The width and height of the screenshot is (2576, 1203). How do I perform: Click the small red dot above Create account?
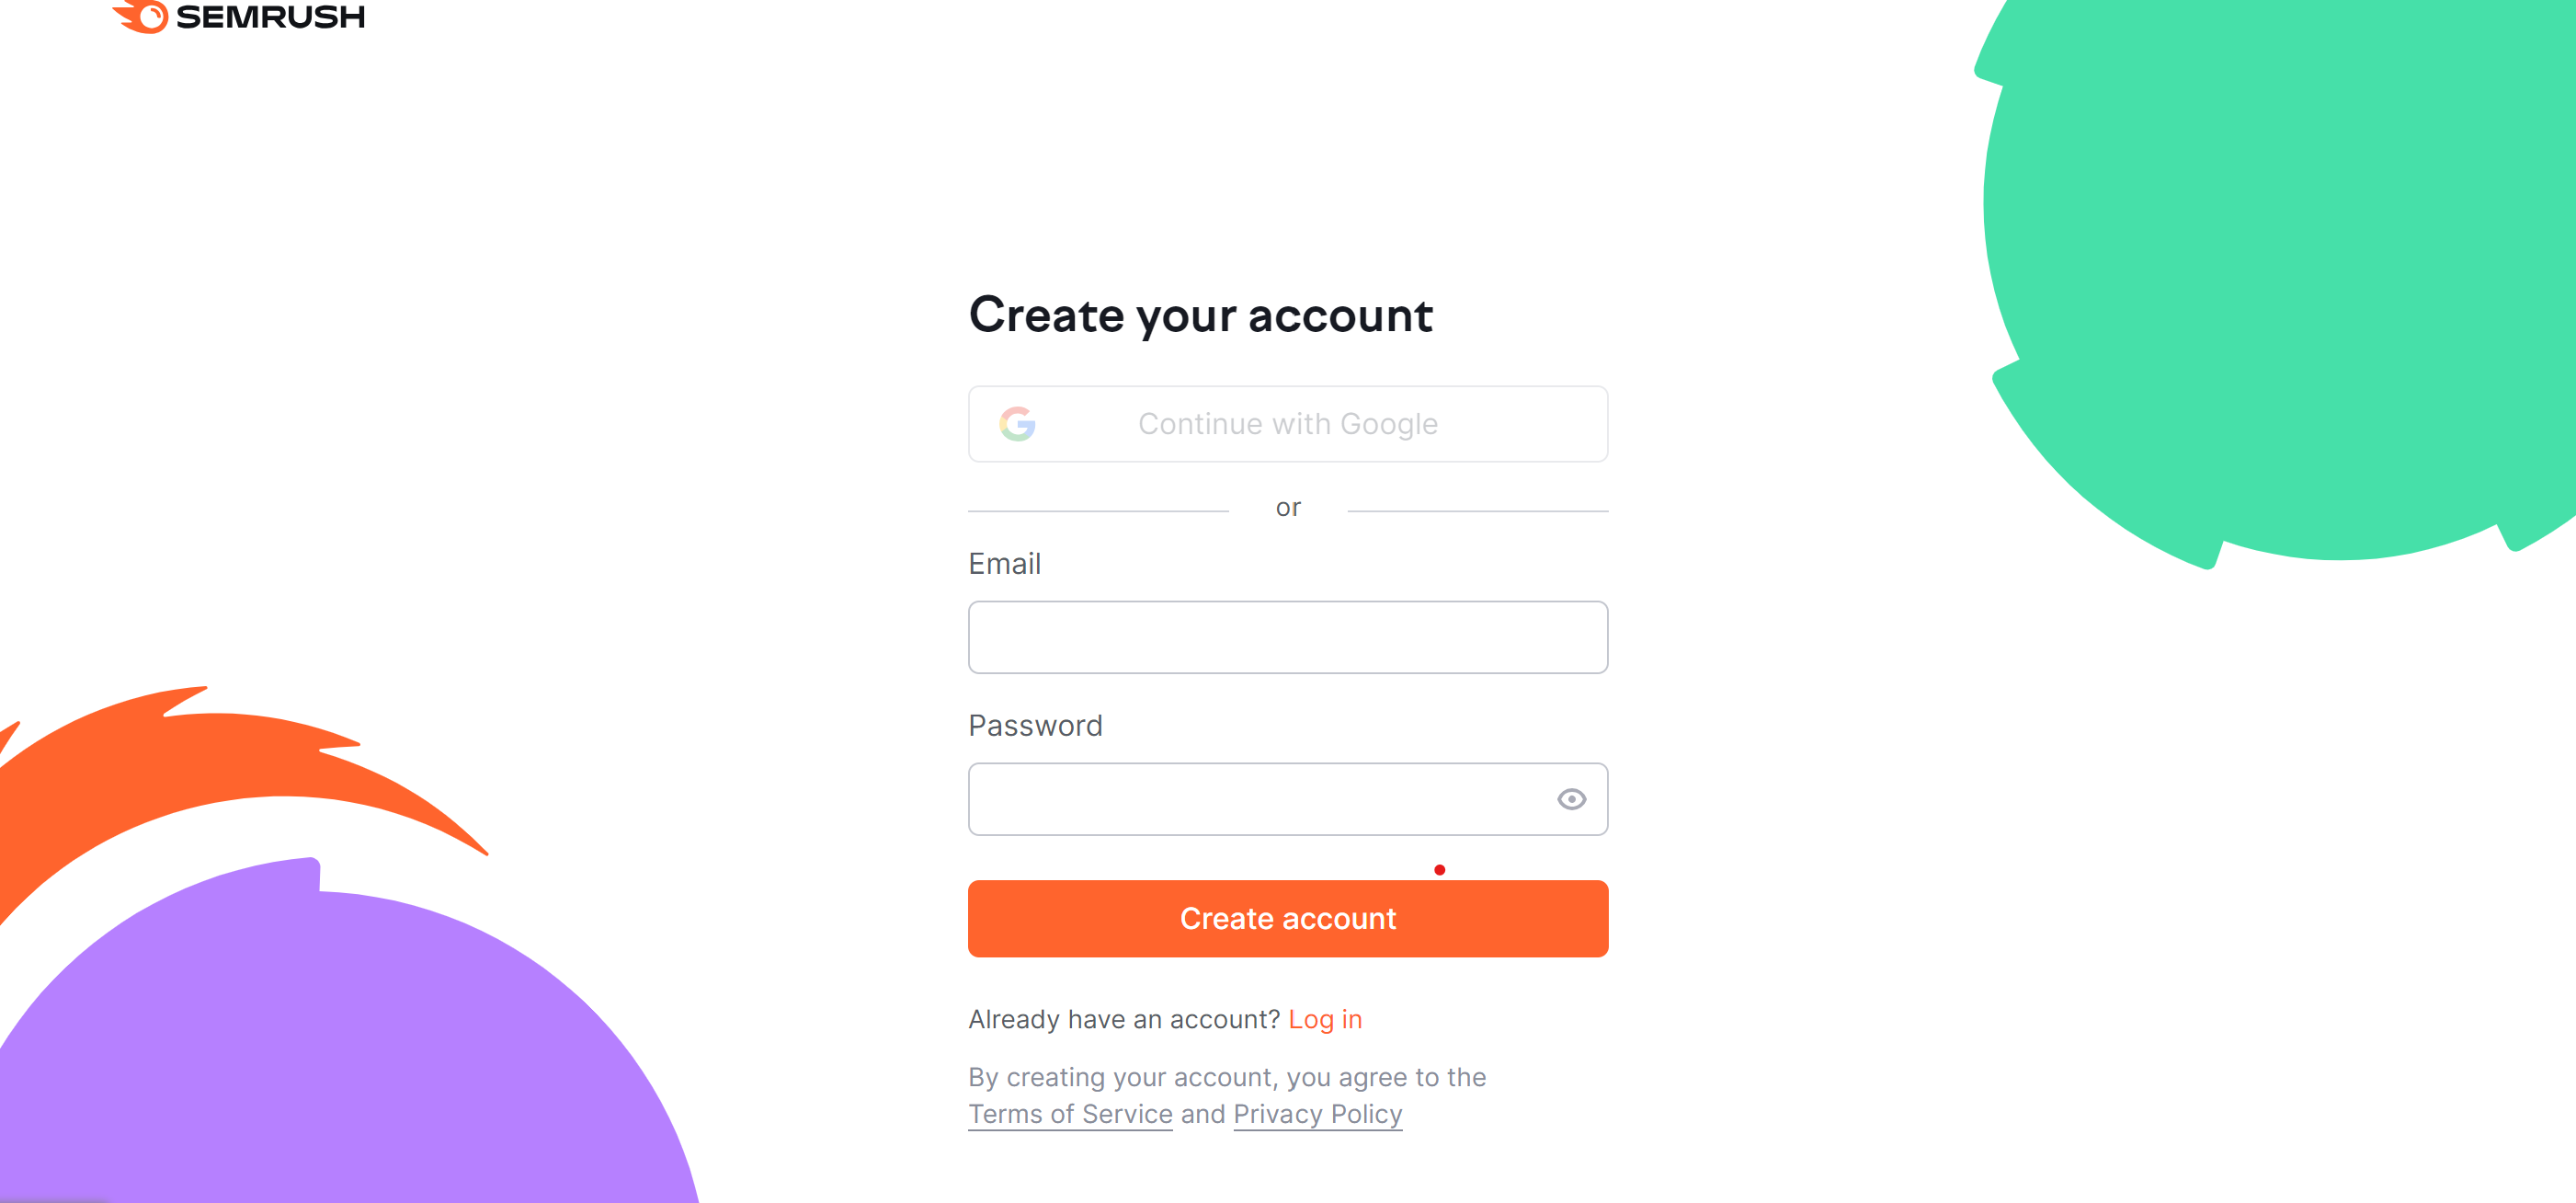pyautogui.click(x=1439, y=870)
